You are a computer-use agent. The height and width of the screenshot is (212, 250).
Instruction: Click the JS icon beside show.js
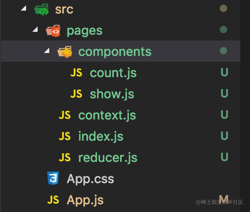pos(76,94)
